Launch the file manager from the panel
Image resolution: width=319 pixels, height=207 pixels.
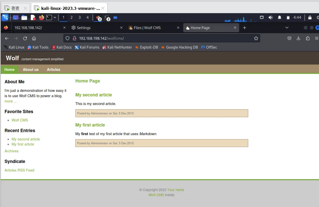point(24,18)
